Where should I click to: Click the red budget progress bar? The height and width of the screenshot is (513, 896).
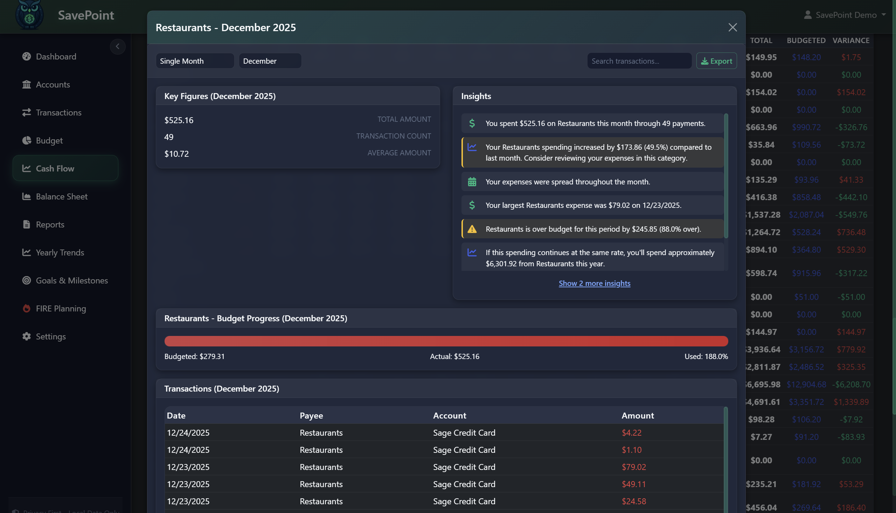point(446,341)
